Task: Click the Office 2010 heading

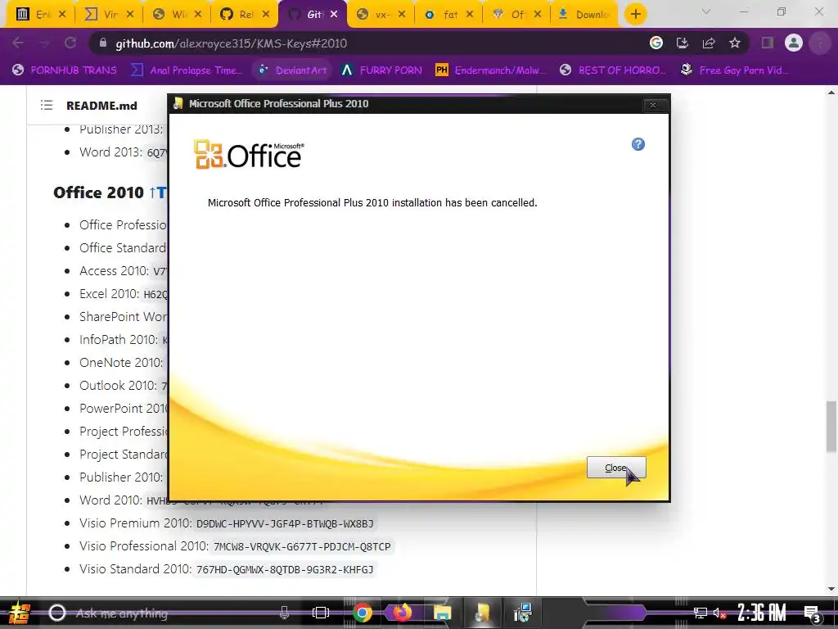Action: click(x=98, y=192)
